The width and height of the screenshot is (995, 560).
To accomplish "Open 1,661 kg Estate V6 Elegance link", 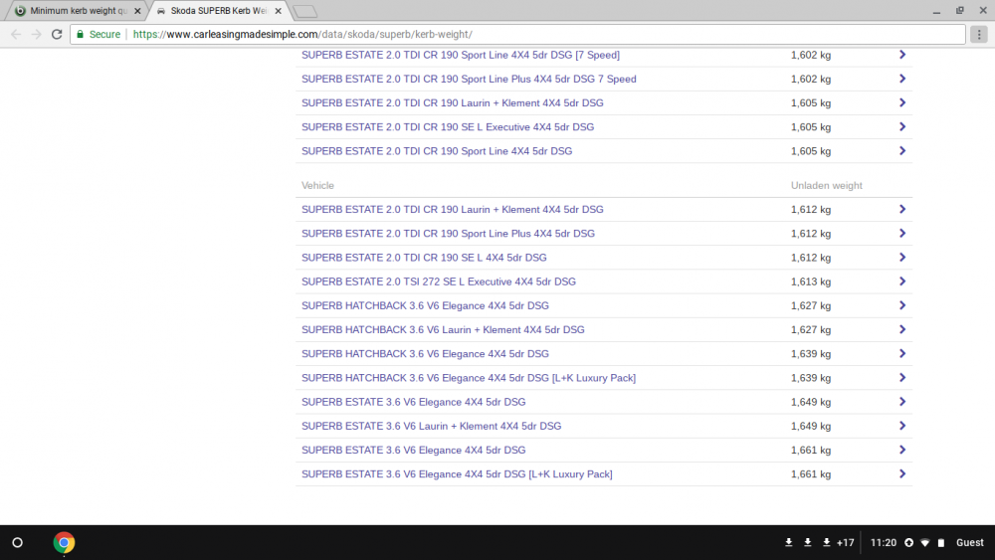I will pyautogui.click(x=414, y=451).
